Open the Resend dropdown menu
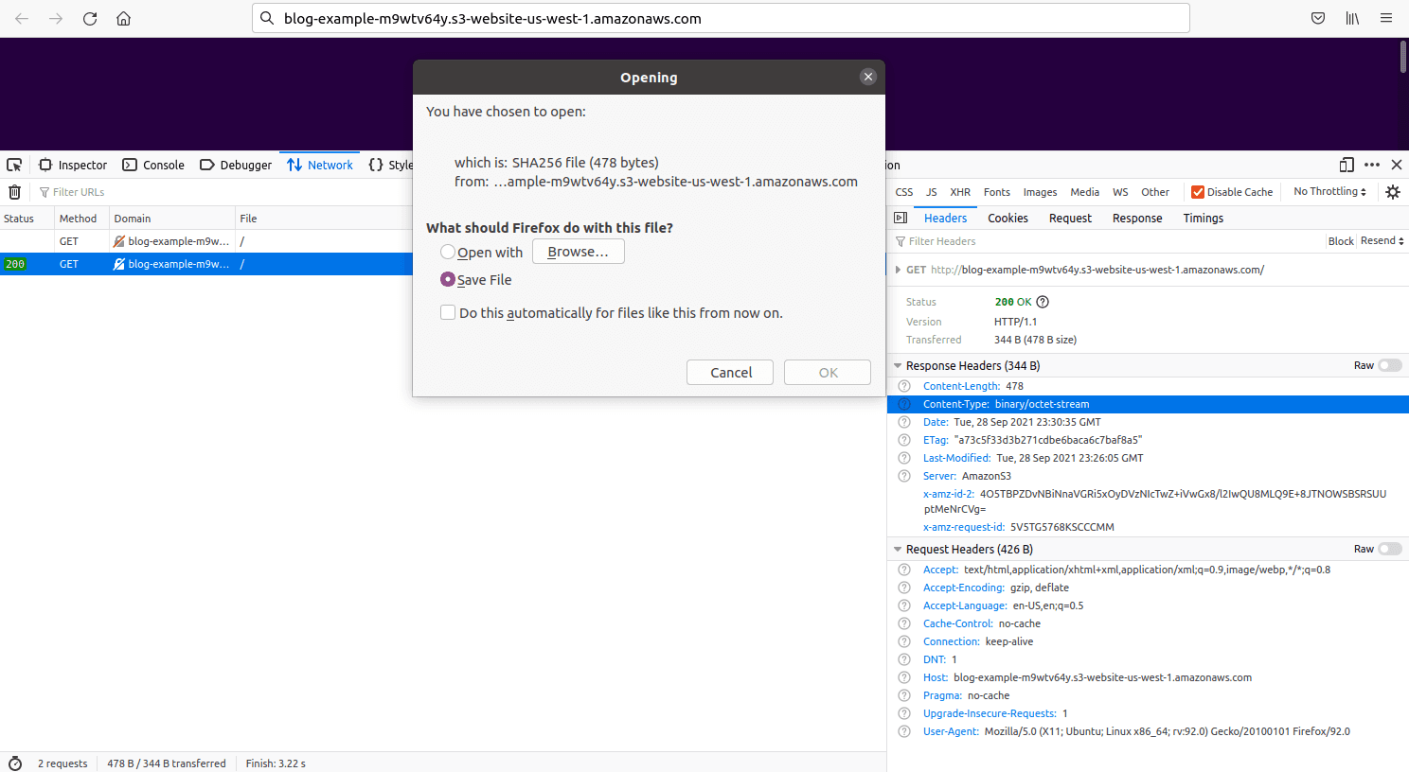Viewport: 1409px width, 772px height. click(1382, 241)
